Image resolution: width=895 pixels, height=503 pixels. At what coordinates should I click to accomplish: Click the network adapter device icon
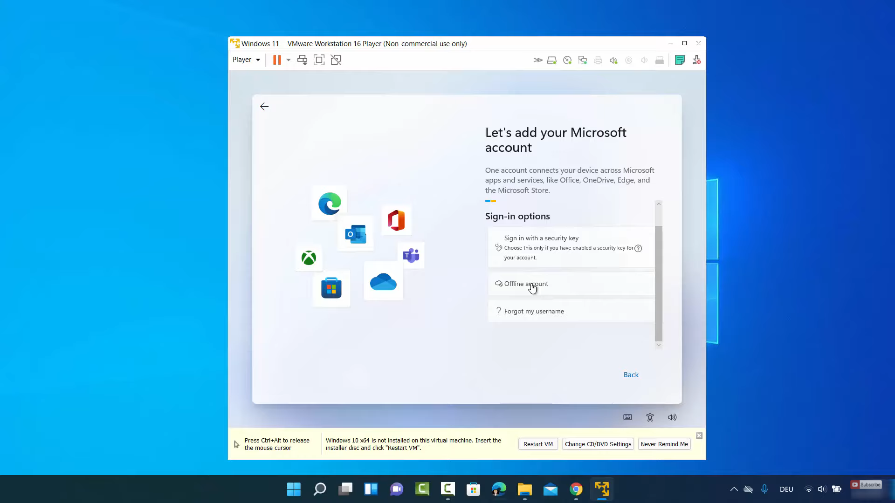(583, 60)
